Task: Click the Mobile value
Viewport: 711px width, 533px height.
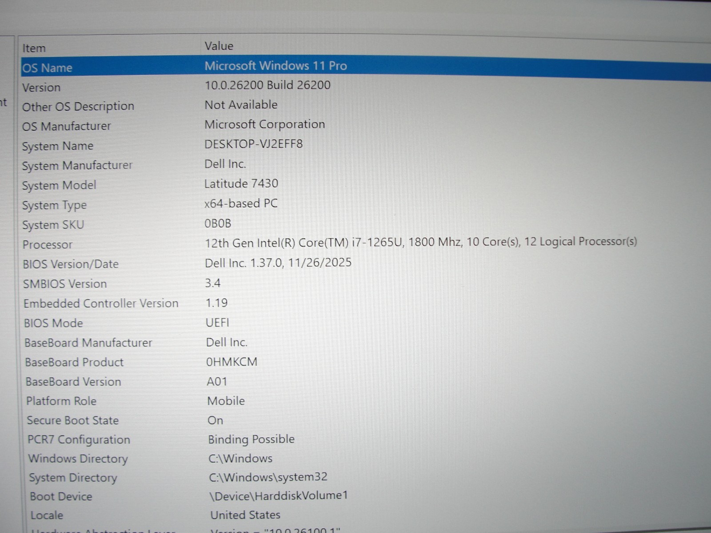Action: pos(226,401)
